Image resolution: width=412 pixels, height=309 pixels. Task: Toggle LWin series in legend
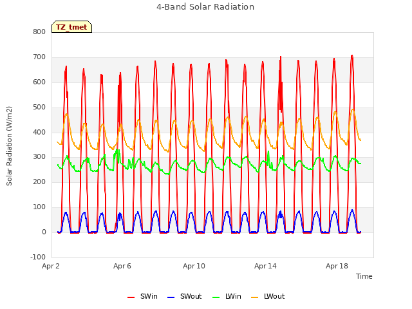tap(227, 296)
